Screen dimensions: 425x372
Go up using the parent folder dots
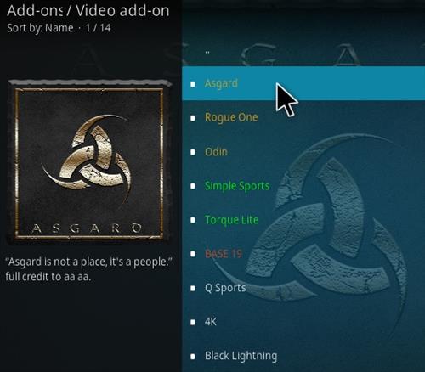[207, 52]
